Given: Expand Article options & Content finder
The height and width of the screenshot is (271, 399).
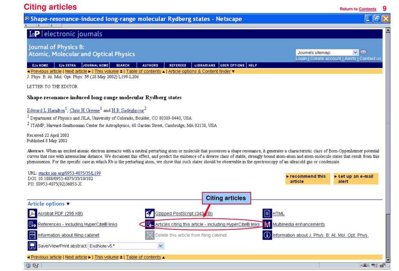Looking at the screenshot, I should (201, 71).
